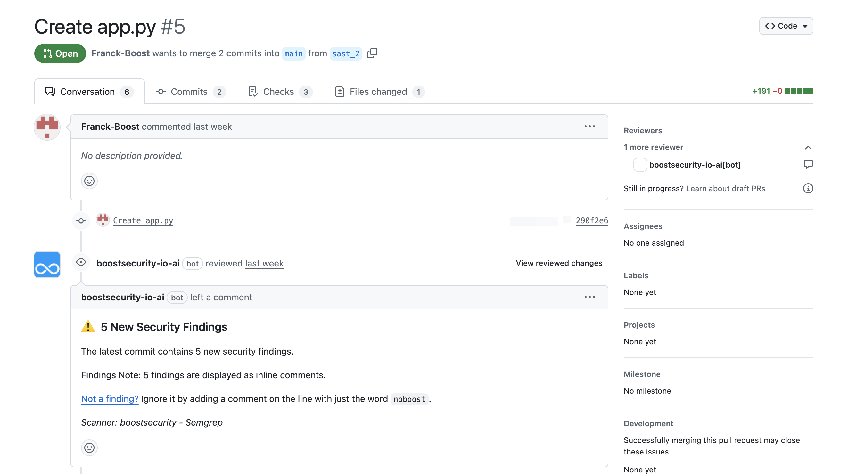The height and width of the screenshot is (474, 848).
Task: Click the boostsecurity-io-ai infinity avatar
Action: tap(47, 265)
